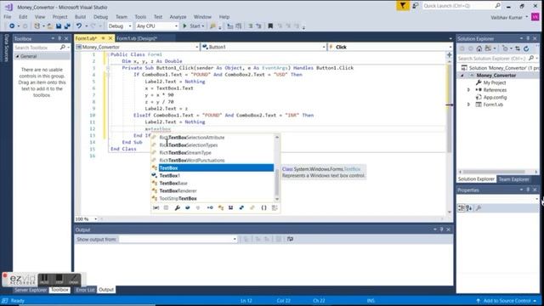Switch to the Team Explorer tab

[x=513, y=179]
